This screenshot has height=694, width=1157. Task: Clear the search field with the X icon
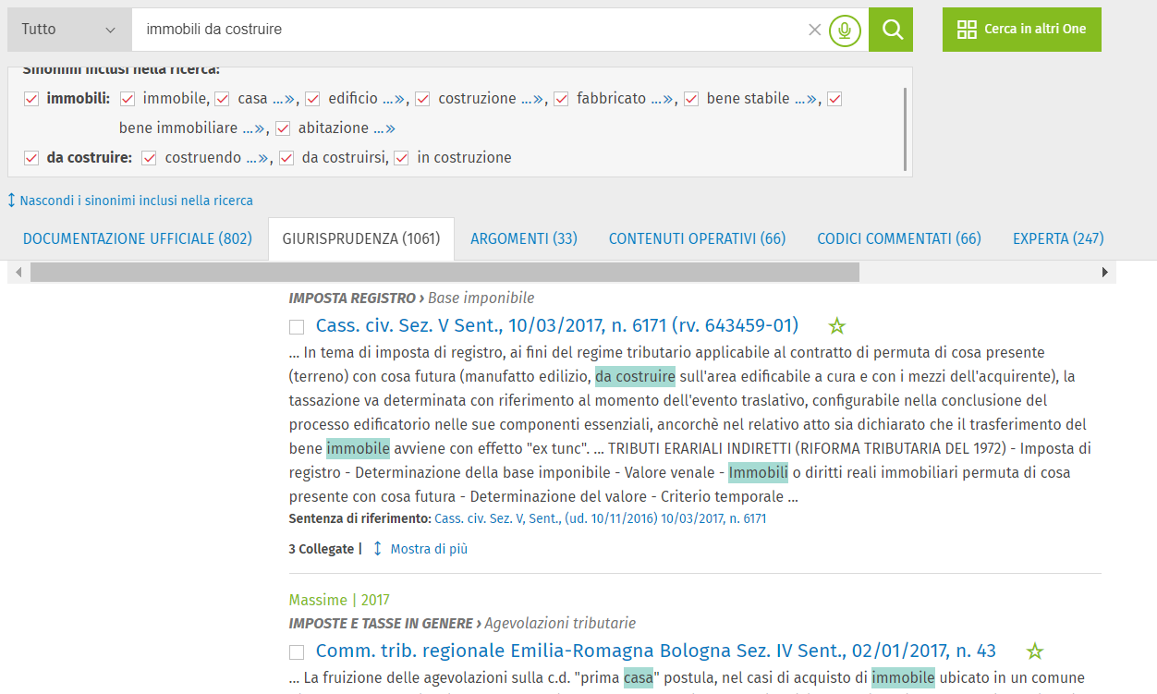pyautogui.click(x=814, y=30)
